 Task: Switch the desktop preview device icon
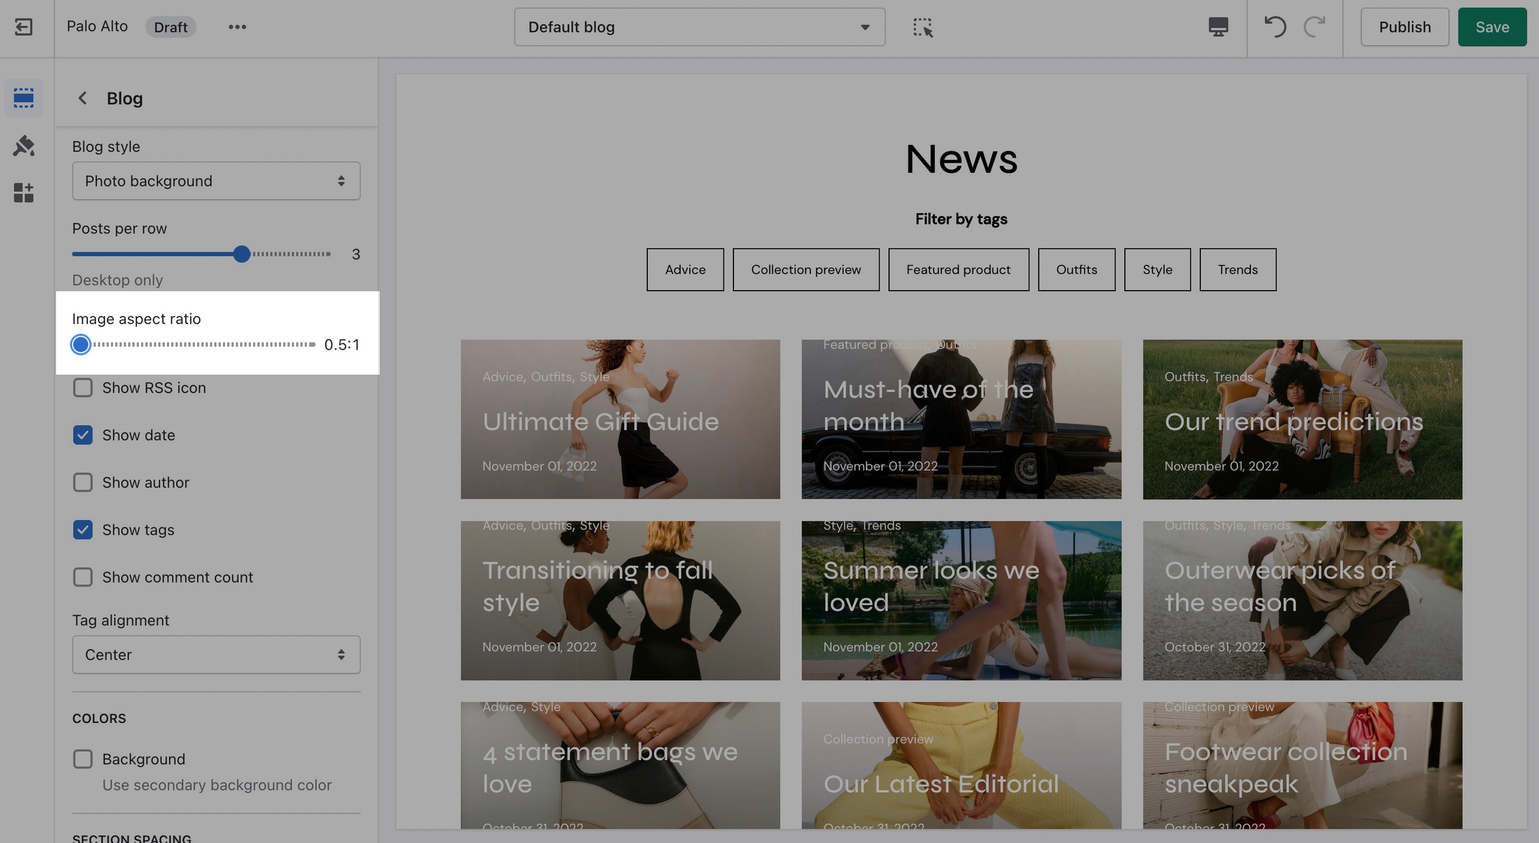[x=1218, y=27]
